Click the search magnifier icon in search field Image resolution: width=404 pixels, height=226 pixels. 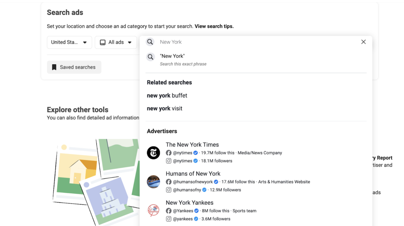coord(150,42)
